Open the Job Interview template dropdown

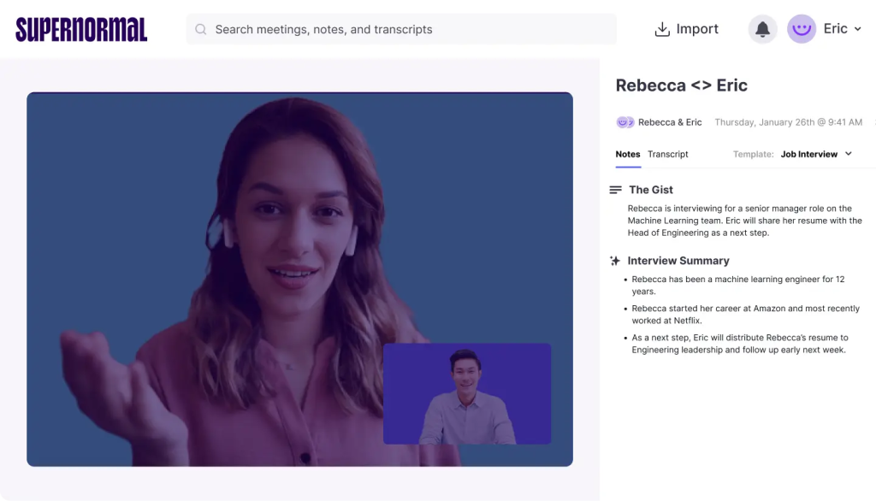click(x=808, y=155)
